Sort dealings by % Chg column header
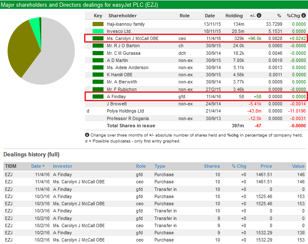 (239, 166)
